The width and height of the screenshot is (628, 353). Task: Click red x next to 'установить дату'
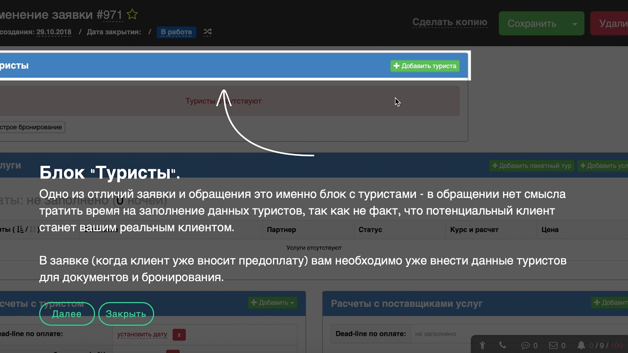pos(179,335)
